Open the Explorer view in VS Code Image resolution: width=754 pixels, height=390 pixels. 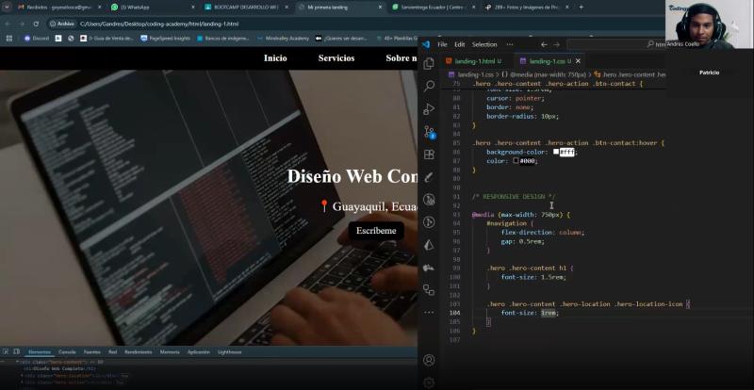click(x=429, y=63)
